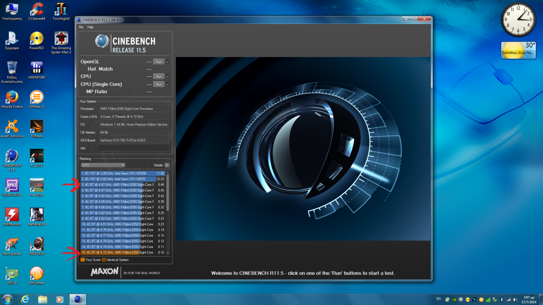Viewport: 543px width, 305px height.
Task: Select ranking row 7 at 4.88 GHz
Action: pos(123,207)
